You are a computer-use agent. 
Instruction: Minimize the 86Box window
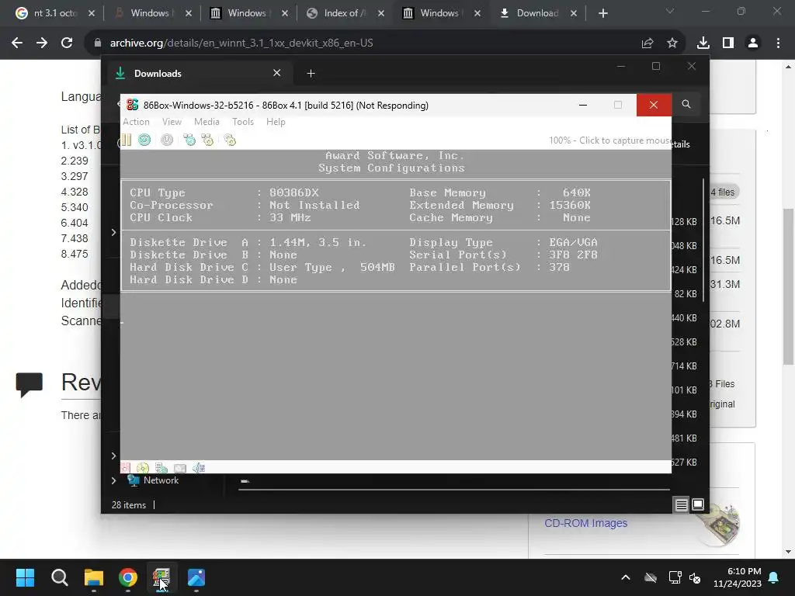(583, 105)
